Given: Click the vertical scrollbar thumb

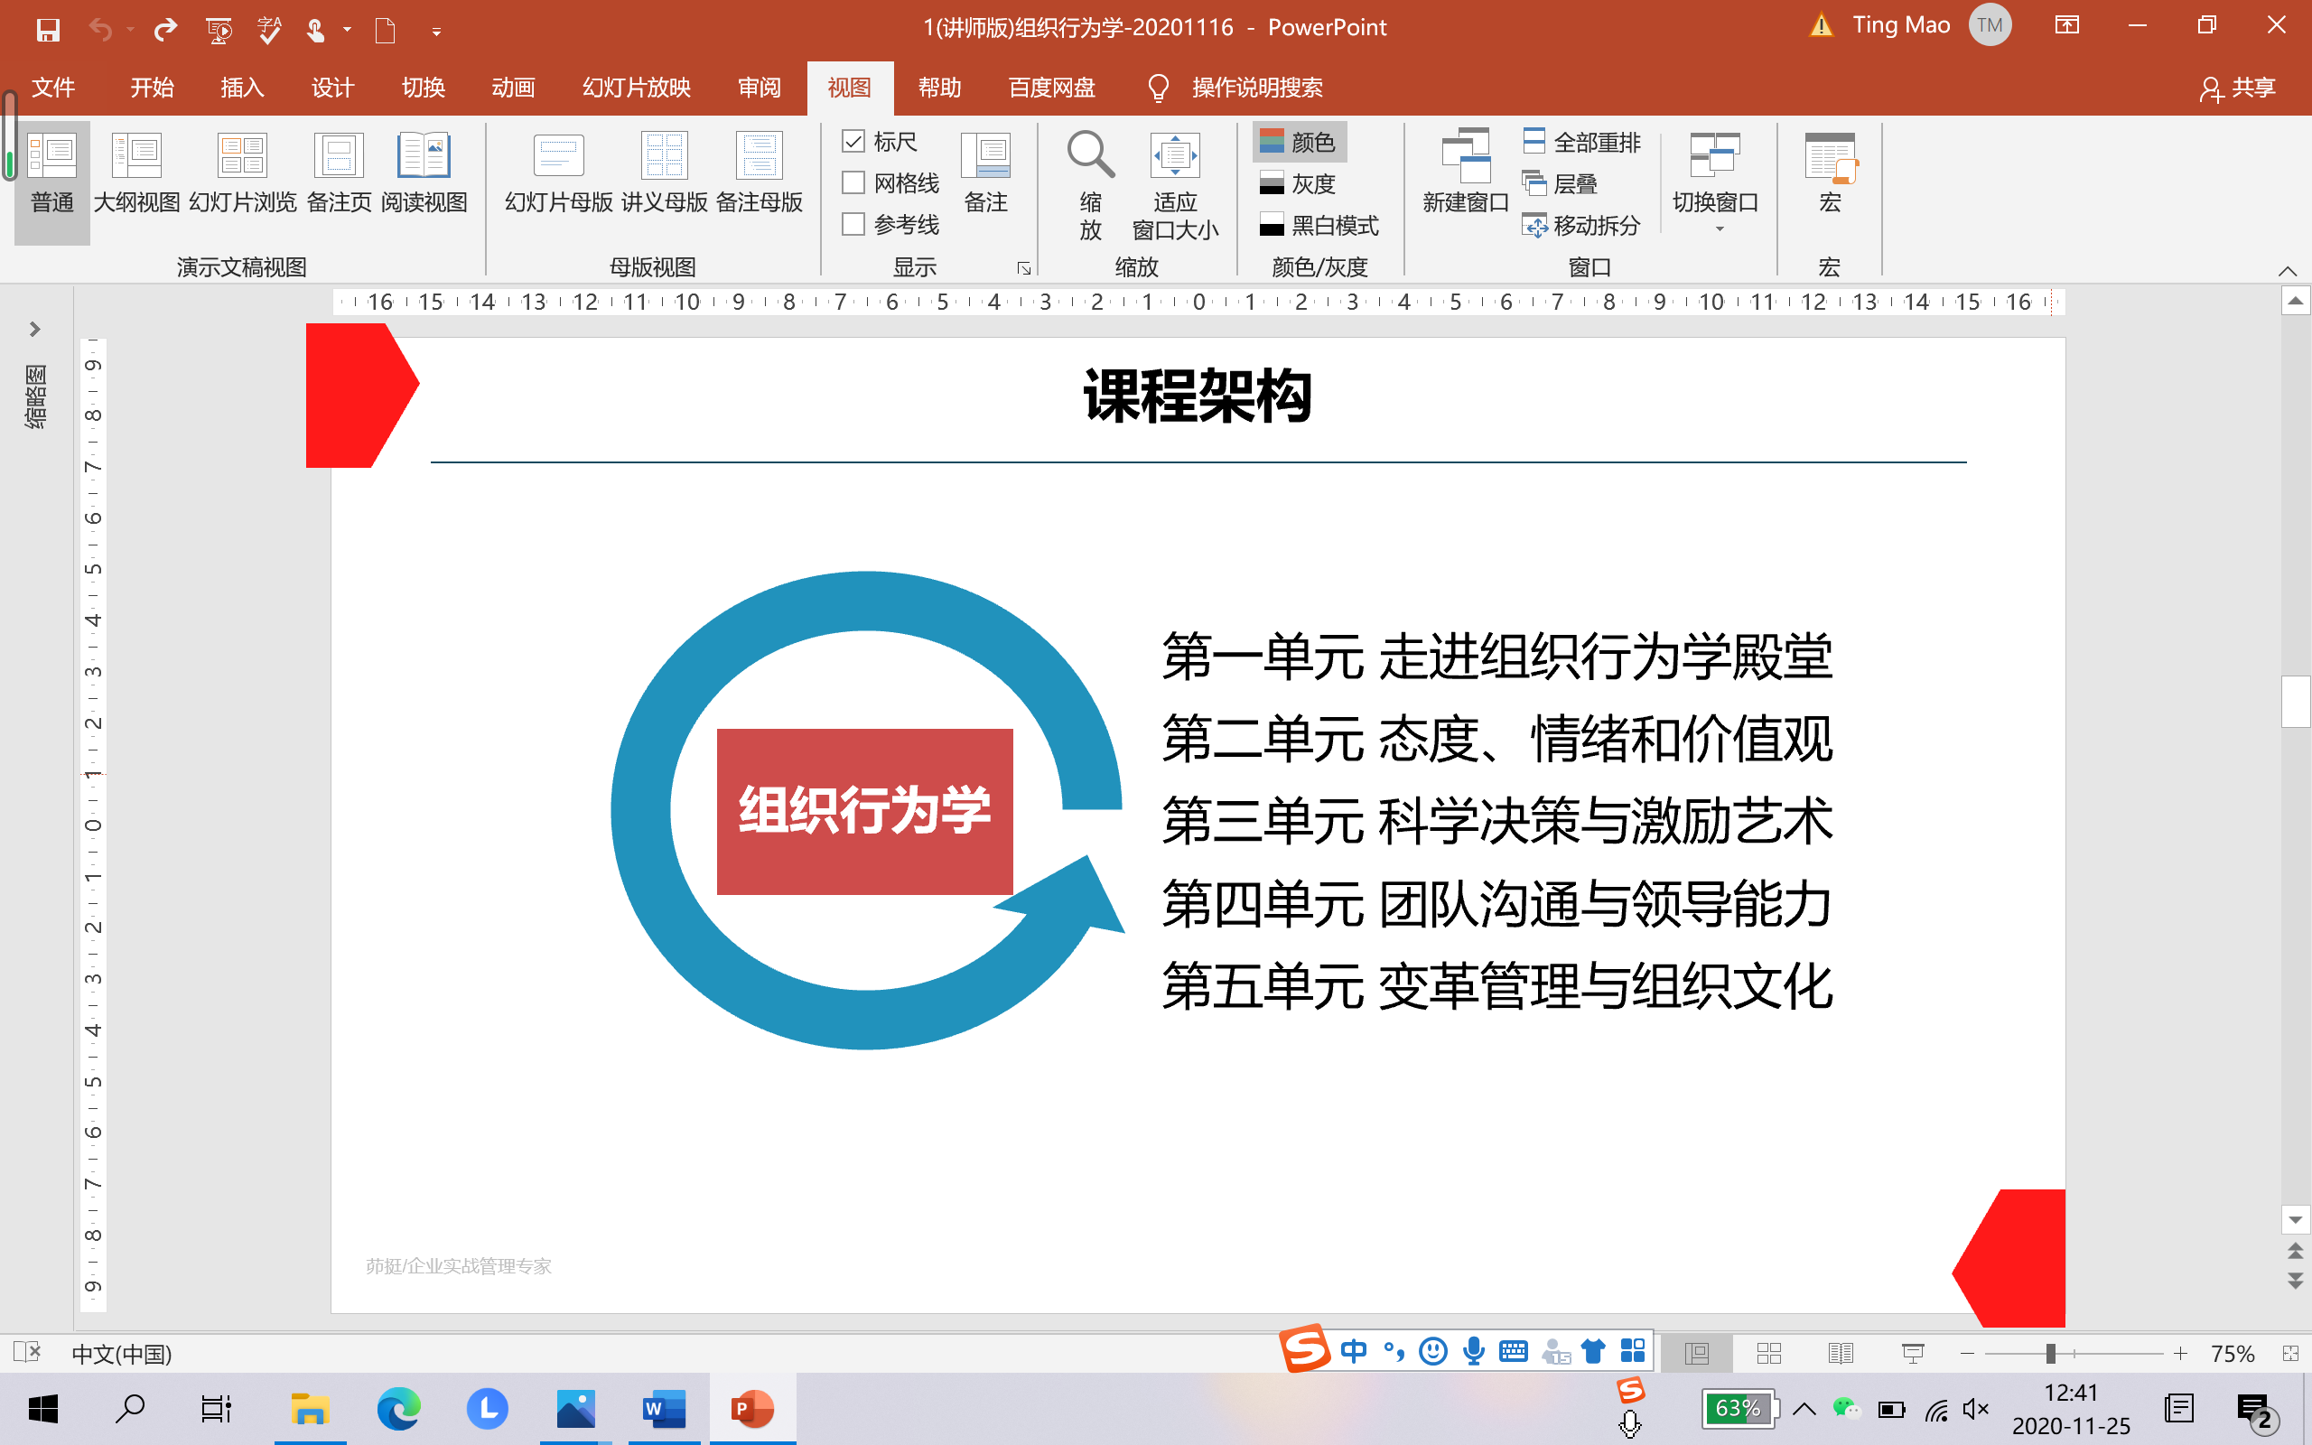Looking at the screenshot, I should (x=2296, y=702).
